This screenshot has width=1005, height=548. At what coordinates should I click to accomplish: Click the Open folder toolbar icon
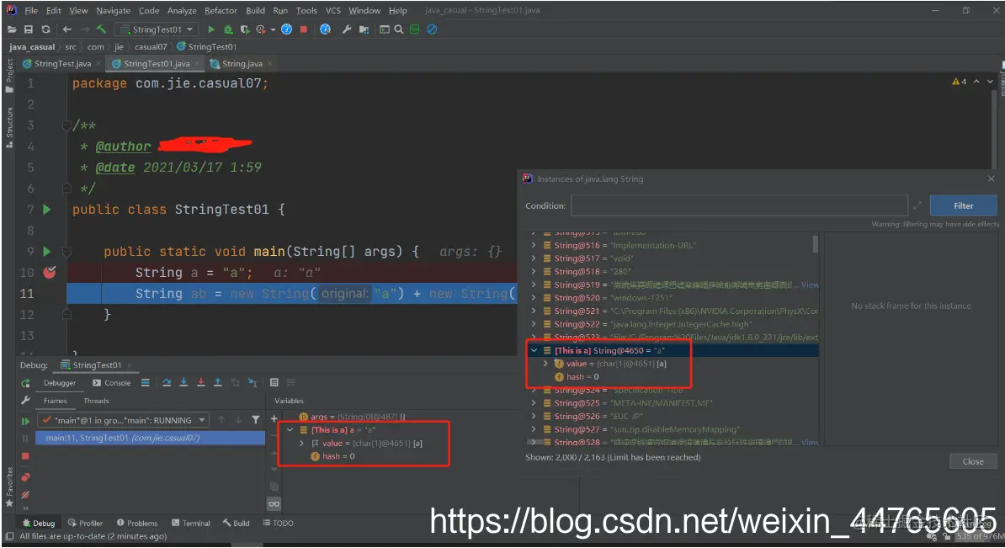[x=12, y=29]
